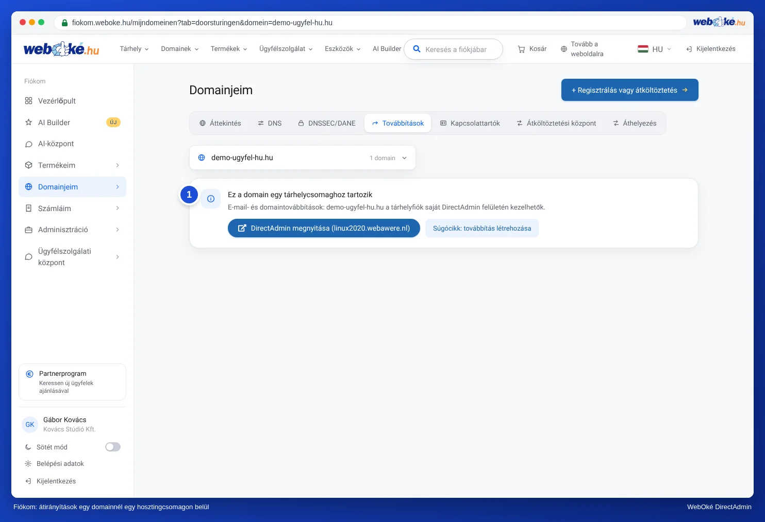Click Kijelentkezés at sidebar bottom
The height and width of the screenshot is (522, 765).
51,481
